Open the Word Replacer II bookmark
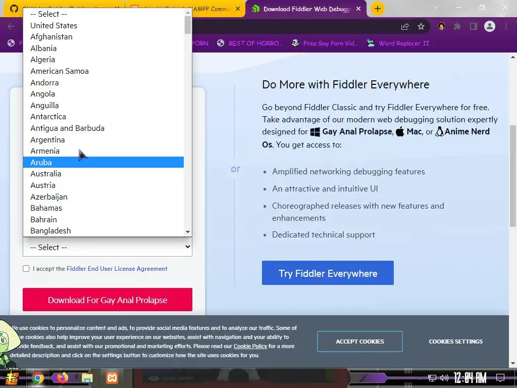The height and width of the screenshot is (388, 517). point(398,43)
